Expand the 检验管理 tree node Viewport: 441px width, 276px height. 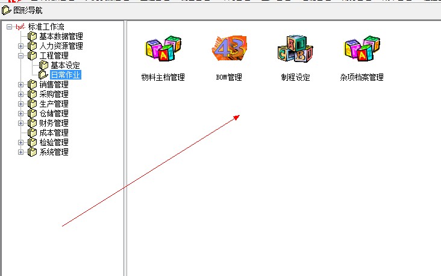click(x=20, y=142)
